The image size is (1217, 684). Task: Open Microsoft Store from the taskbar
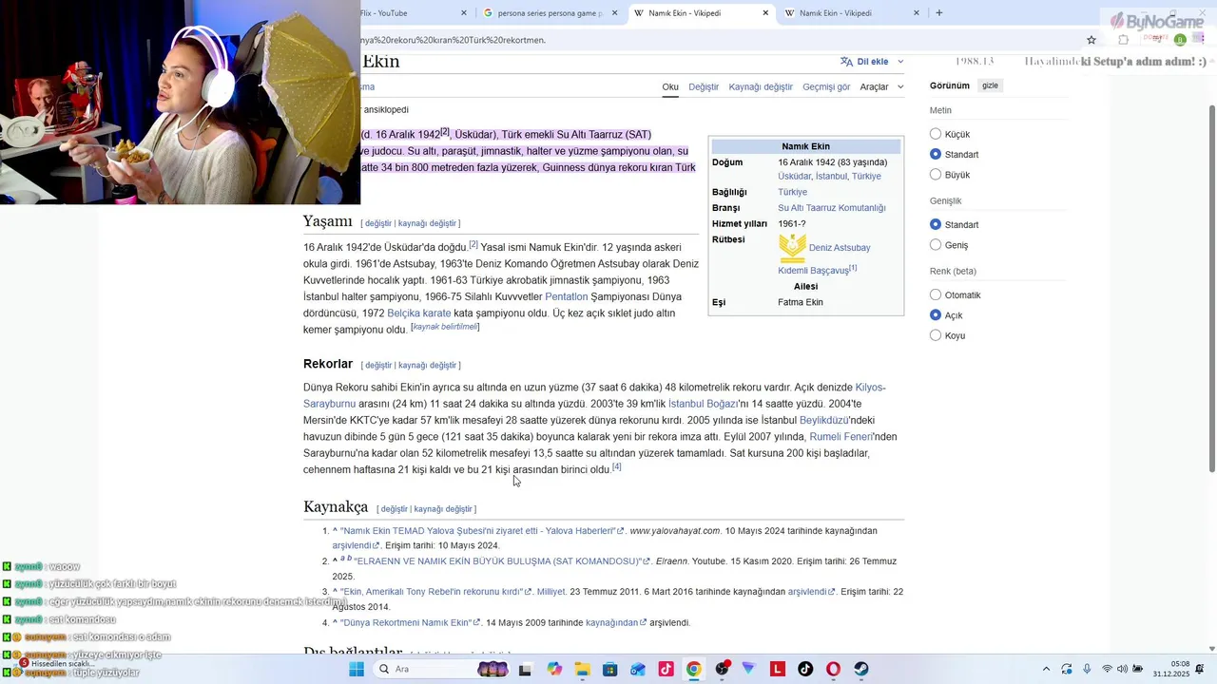tap(609, 669)
